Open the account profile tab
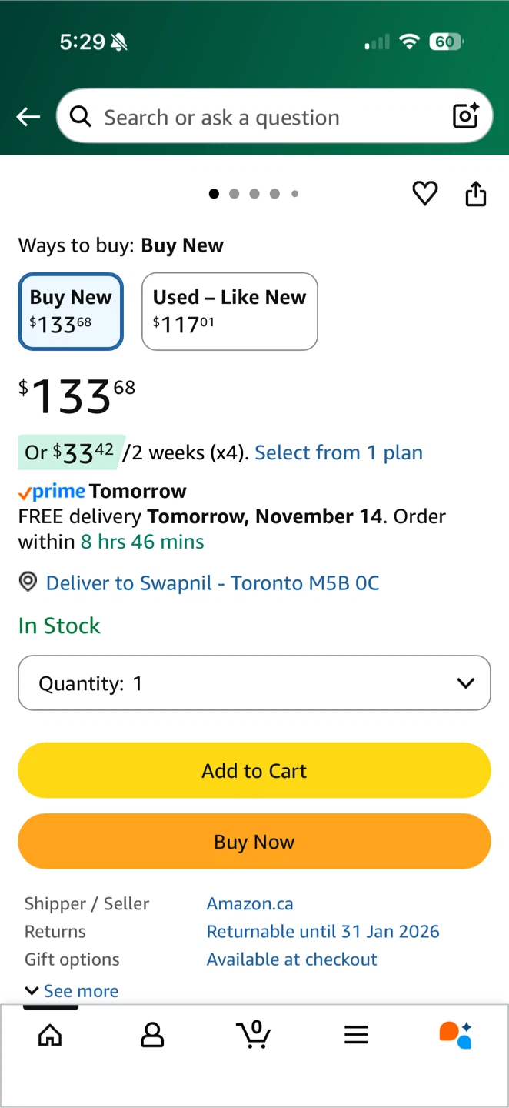The image size is (509, 1108). point(152,1035)
